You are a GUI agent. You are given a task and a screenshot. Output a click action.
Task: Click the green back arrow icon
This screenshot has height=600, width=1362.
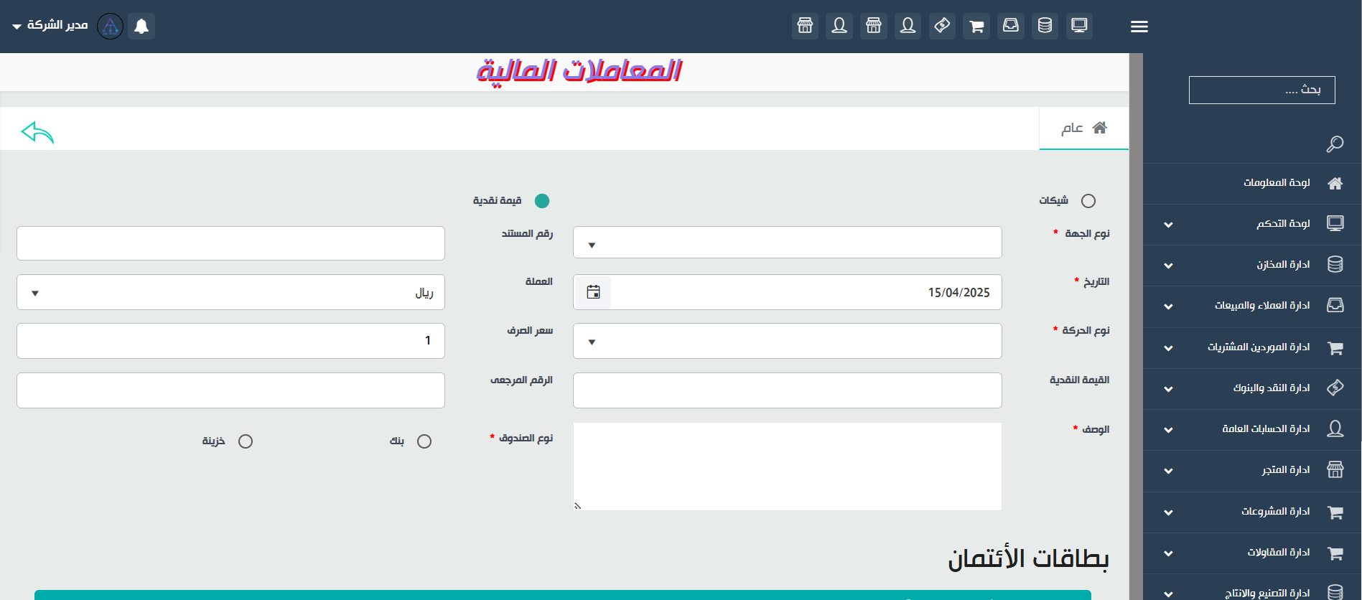(x=38, y=132)
